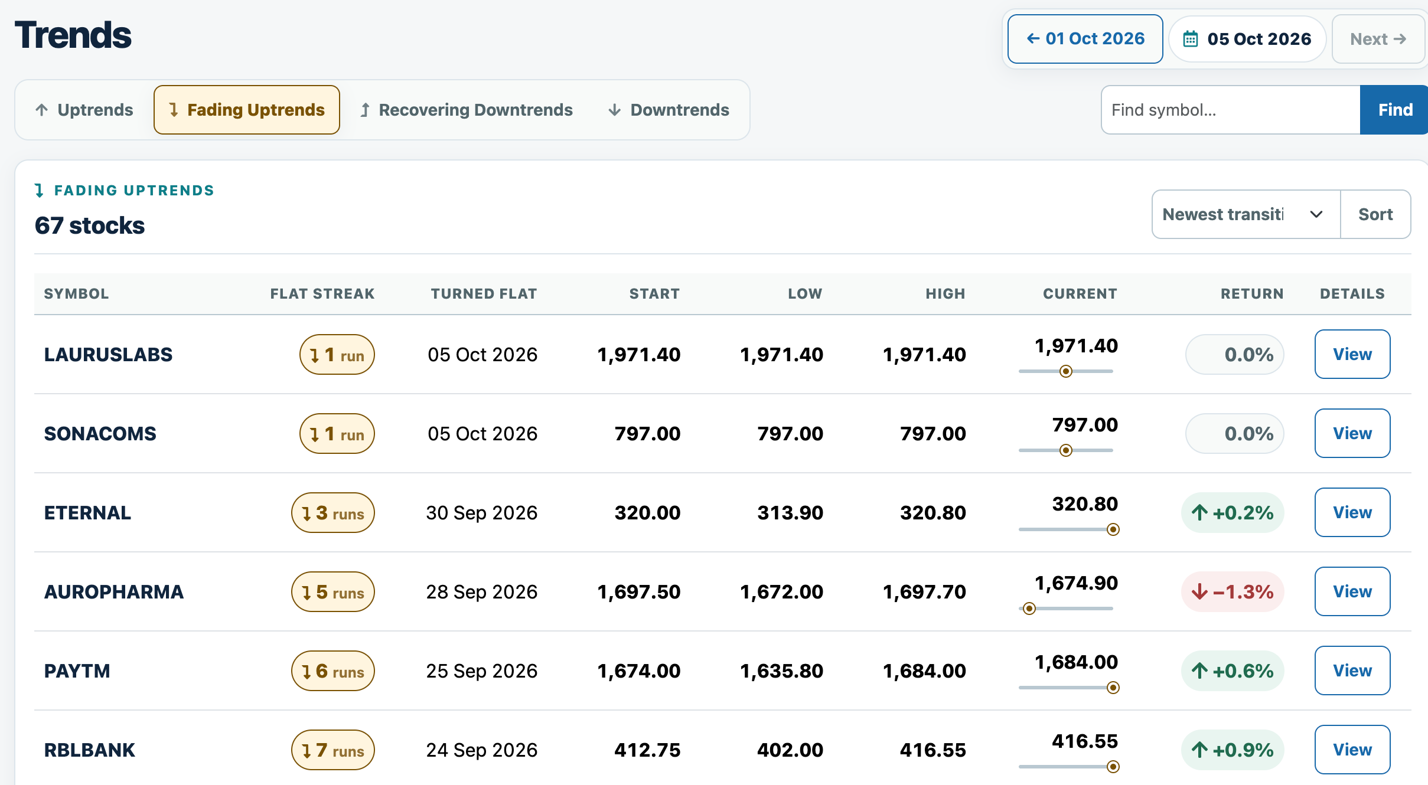Click the +0.6% return badge for PAYTM
Screen dimensions: 1428x785
point(1233,671)
